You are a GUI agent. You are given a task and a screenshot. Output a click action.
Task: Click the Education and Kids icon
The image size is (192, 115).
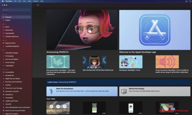4,91
